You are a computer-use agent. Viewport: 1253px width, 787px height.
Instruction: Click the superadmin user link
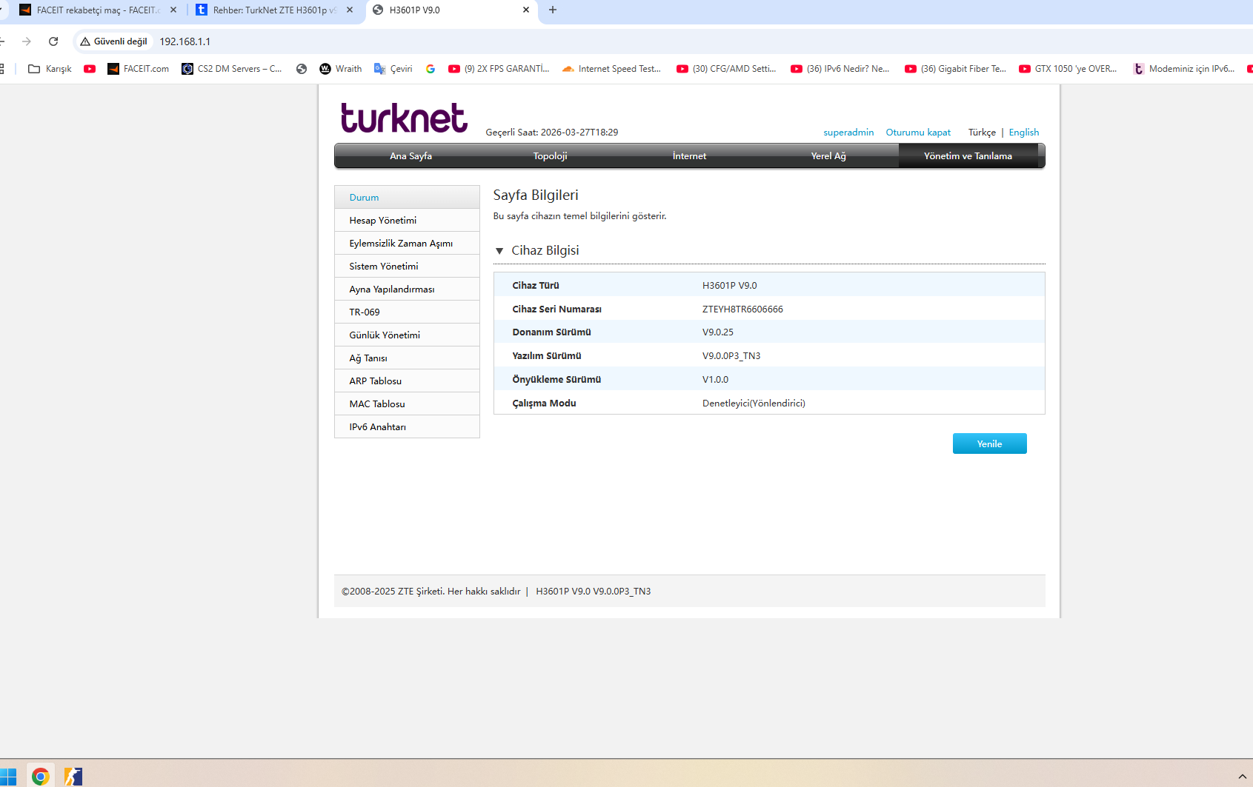point(848,133)
